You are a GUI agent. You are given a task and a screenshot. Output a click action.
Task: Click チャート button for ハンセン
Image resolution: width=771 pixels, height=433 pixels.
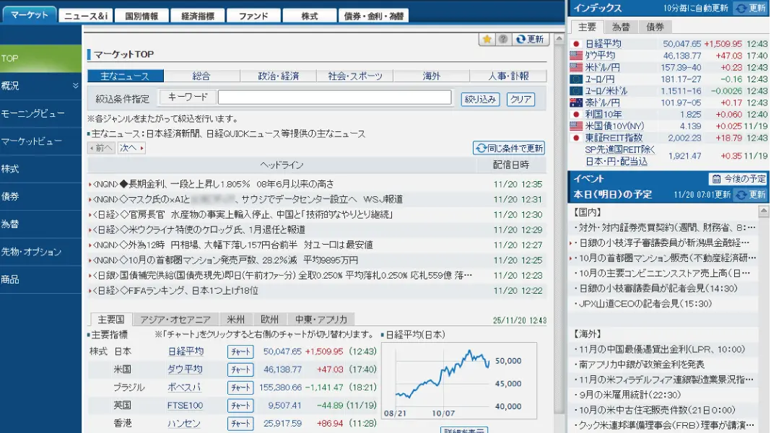(240, 424)
